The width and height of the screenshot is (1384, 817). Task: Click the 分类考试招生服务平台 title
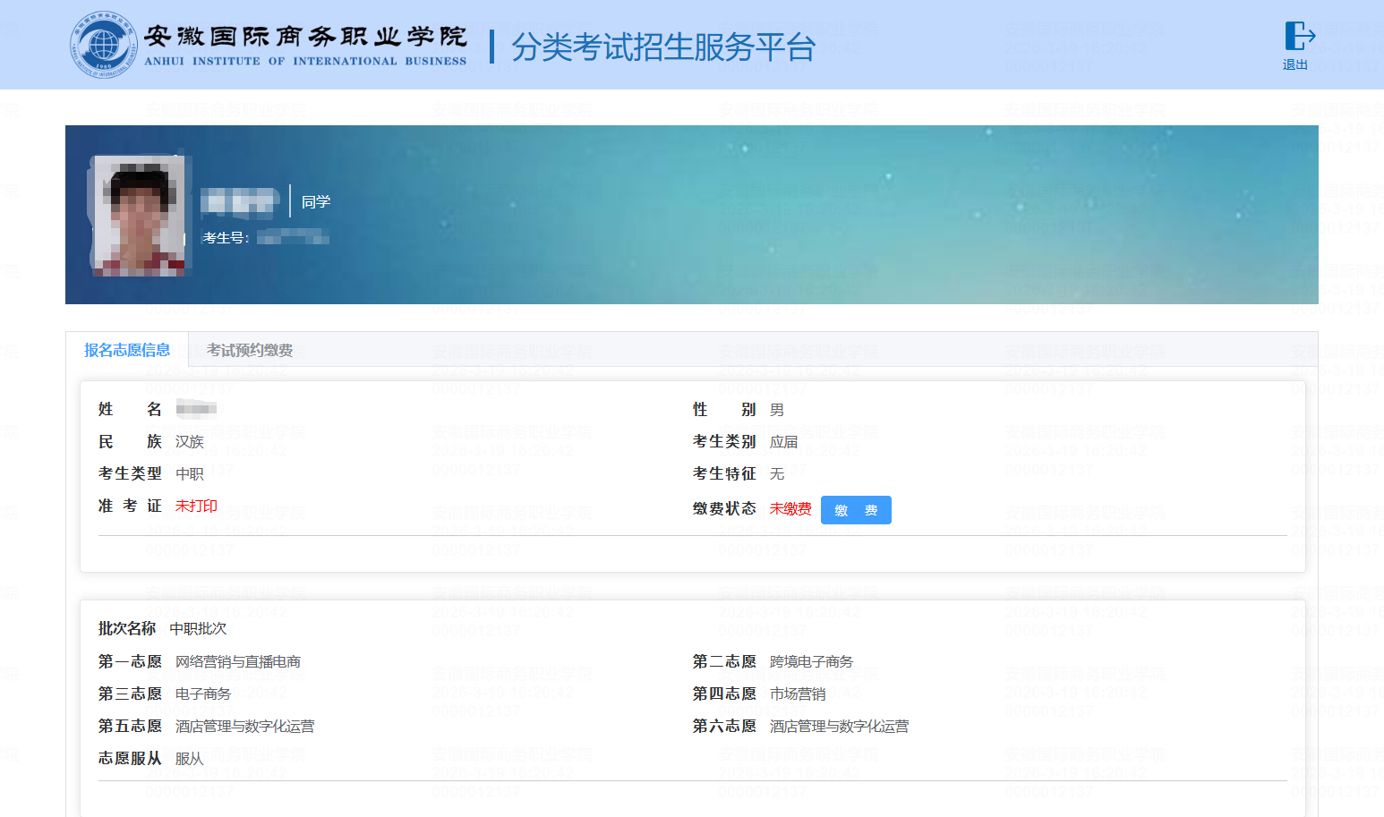pyautogui.click(x=663, y=47)
